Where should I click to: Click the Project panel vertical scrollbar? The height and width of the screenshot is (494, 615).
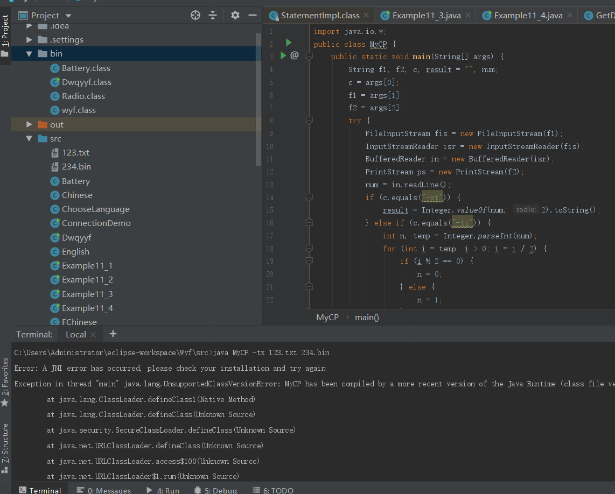pos(258,99)
